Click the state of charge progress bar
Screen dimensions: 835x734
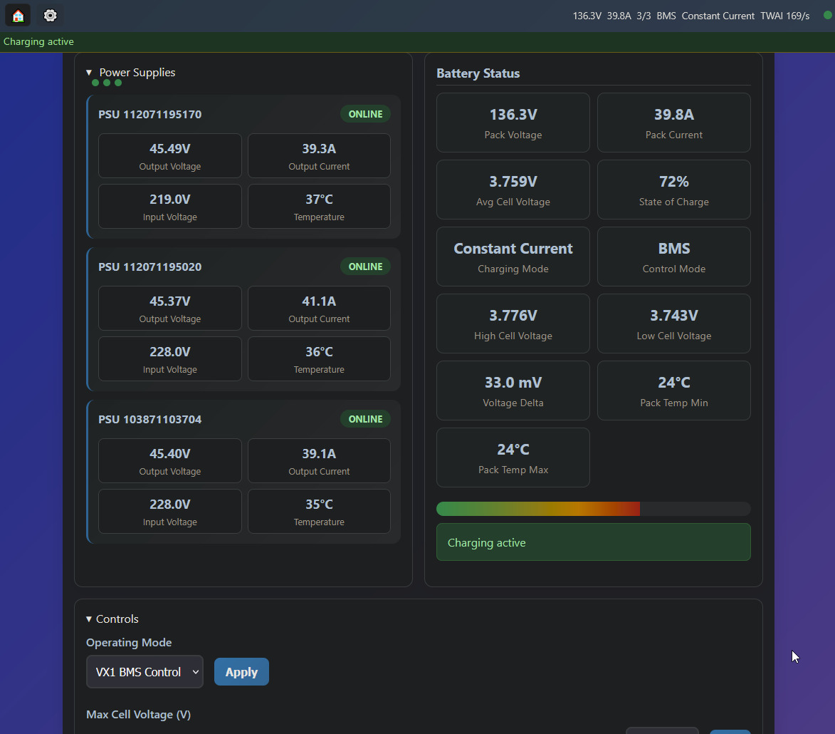click(593, 509)
